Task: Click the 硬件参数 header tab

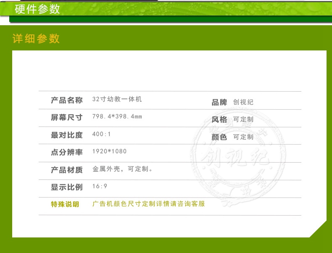Action: click(x=37, y=9)
